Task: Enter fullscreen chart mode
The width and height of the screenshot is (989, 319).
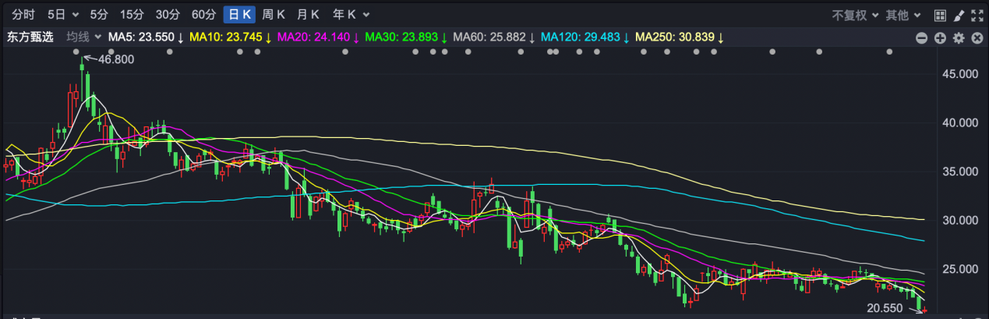Action: [977, 15]
